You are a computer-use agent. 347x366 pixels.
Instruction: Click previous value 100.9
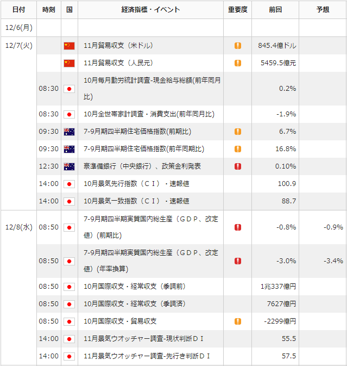tap(287, 184)
